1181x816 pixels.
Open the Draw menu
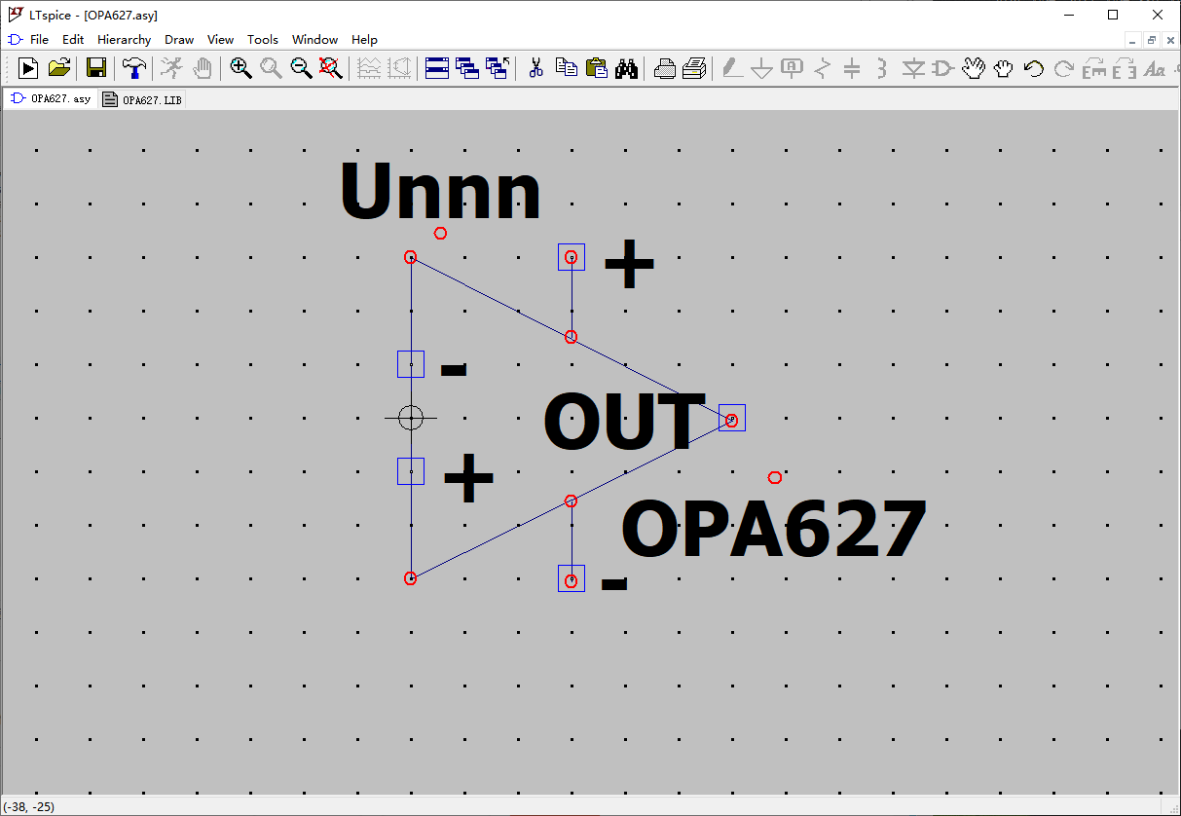(x=179, y=40)
